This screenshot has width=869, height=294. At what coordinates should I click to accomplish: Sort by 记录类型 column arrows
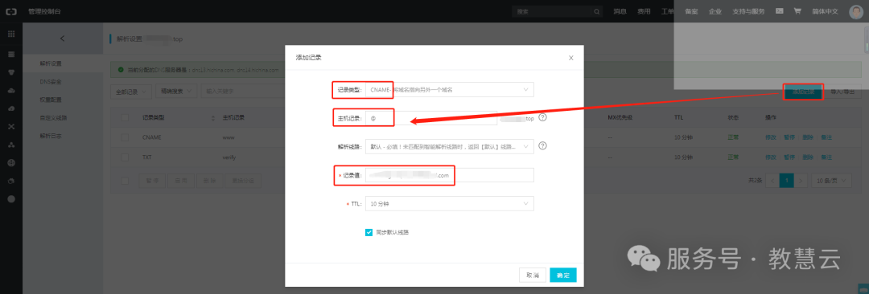213,118
